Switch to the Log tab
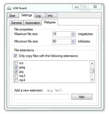This screenshot has width=109, height=114. coord(40,16)
